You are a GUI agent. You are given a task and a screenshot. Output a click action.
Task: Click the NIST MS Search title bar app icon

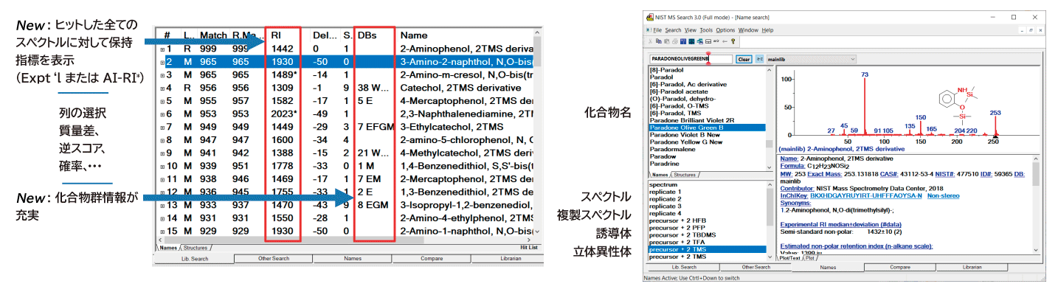(649, 16)
